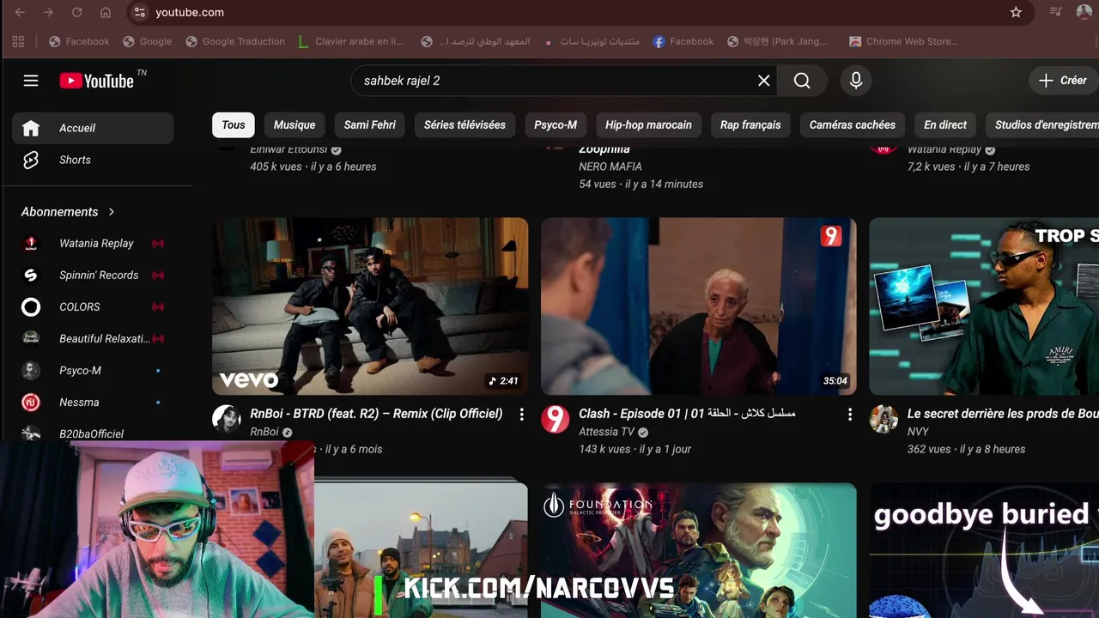Screen dimensions: 1099x618
Task: Go back with browser back arrow
Action: tap(21, 12)
